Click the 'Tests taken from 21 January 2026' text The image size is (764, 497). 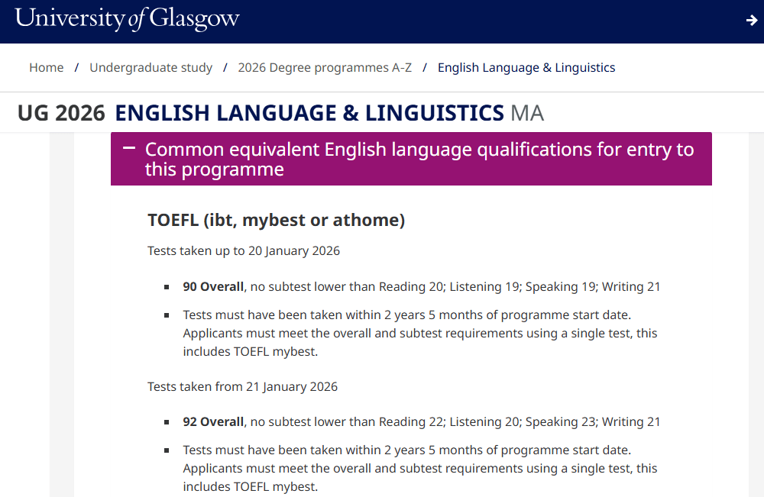click(x=242, y=386)
